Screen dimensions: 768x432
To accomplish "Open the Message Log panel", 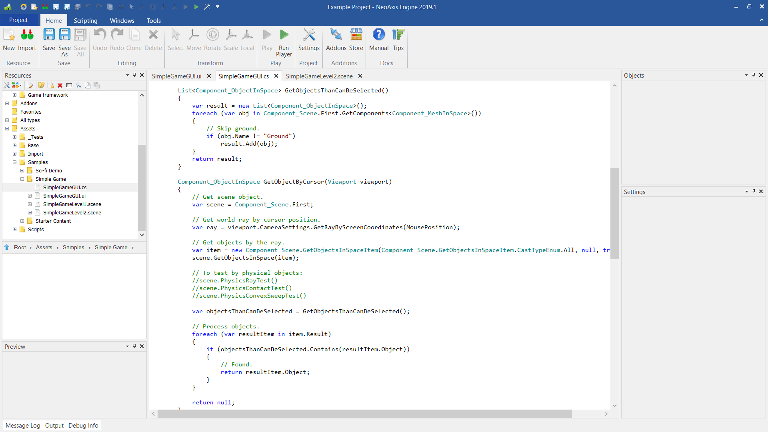I will point(23,425).
